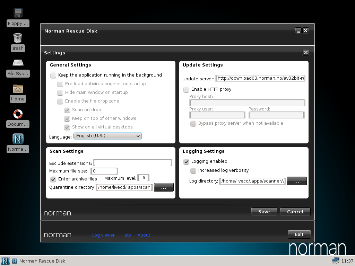Click the Maximum file size field
This screenshot has height=266, width=355.
104,171
